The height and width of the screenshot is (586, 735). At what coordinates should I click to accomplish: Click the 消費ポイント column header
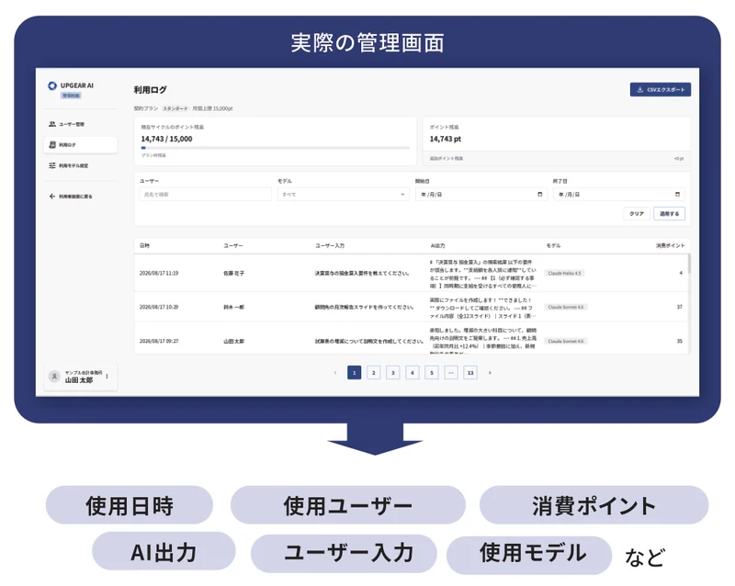tap(671, 245)
